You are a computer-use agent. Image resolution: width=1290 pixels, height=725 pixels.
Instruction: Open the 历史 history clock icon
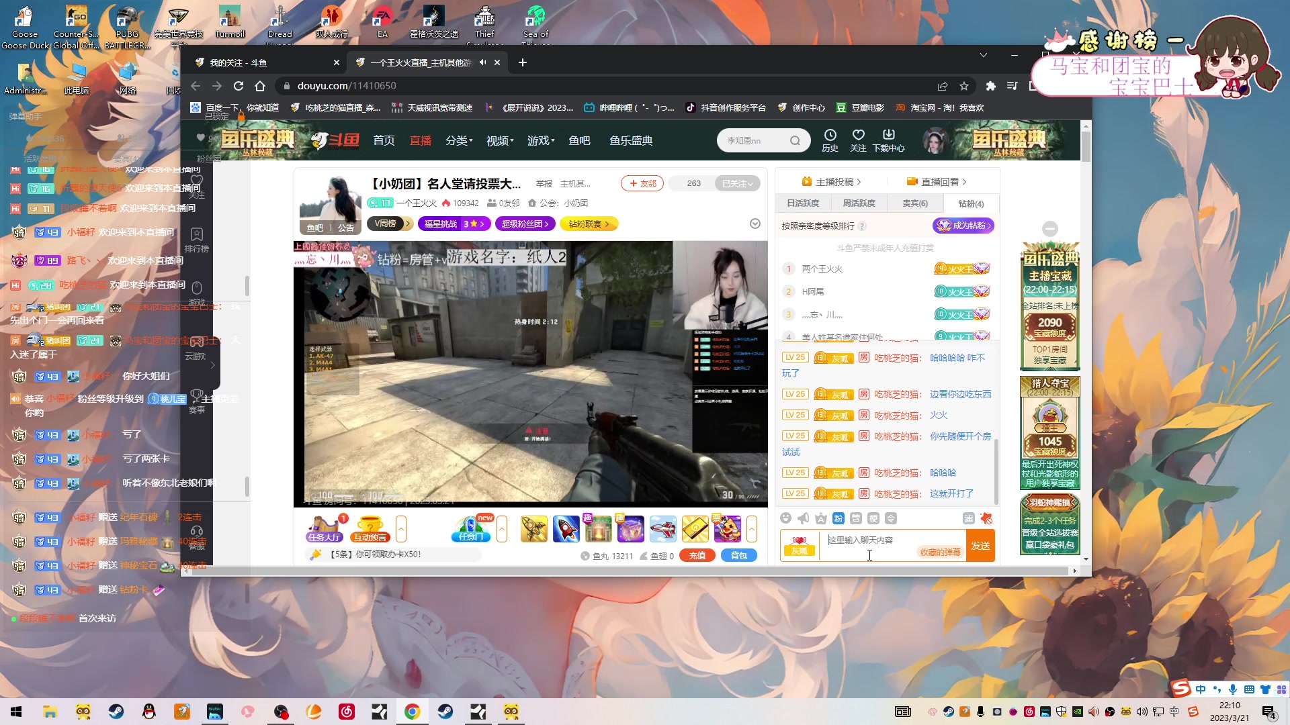pyautogui.click(x=830, y=140)
